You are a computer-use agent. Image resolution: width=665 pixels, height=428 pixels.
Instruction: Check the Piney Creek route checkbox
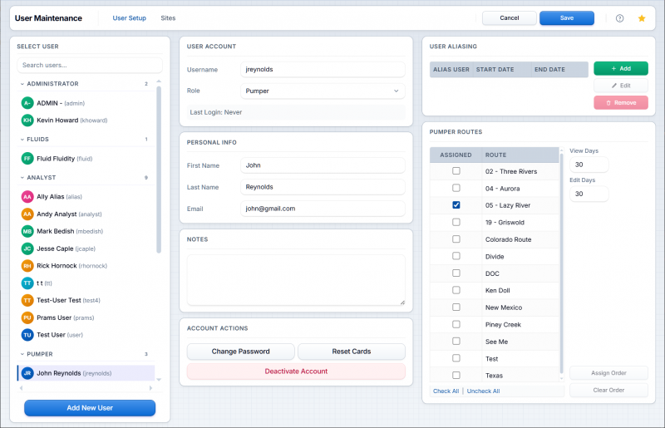click(x=456, y=324)
